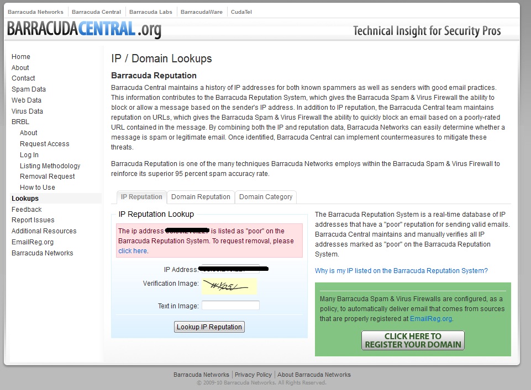
Task: Select the IP Reputation tab
Action: pyautogui.click(x=141, y=197)
